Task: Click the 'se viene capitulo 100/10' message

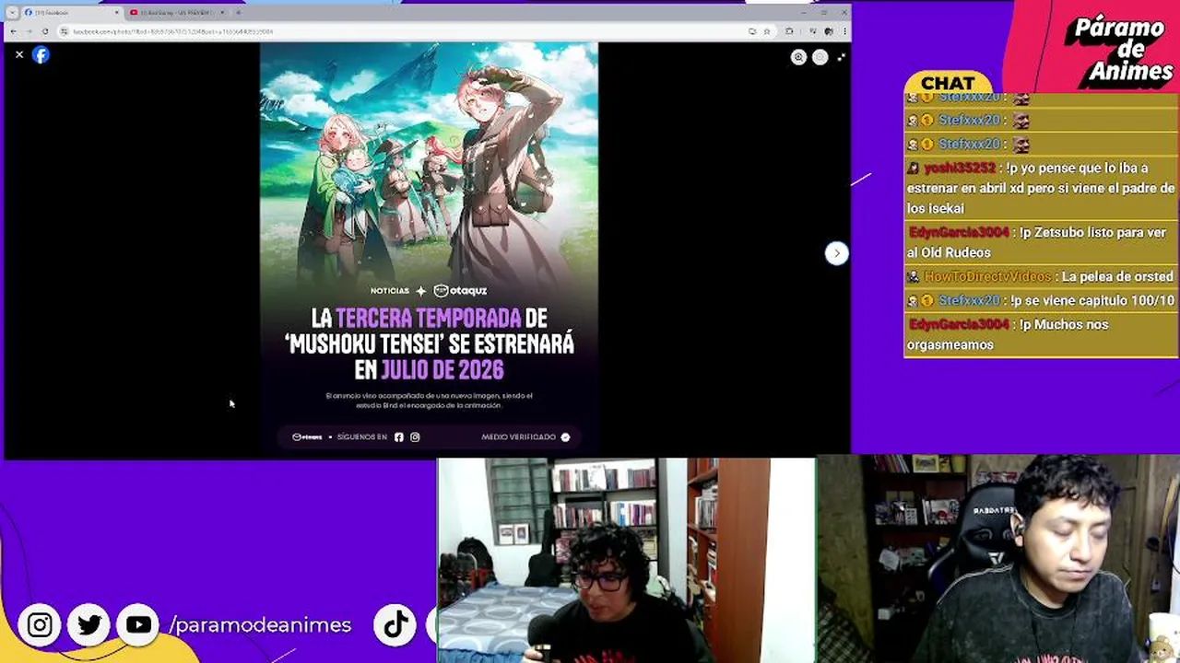Action: point(1040,300)
